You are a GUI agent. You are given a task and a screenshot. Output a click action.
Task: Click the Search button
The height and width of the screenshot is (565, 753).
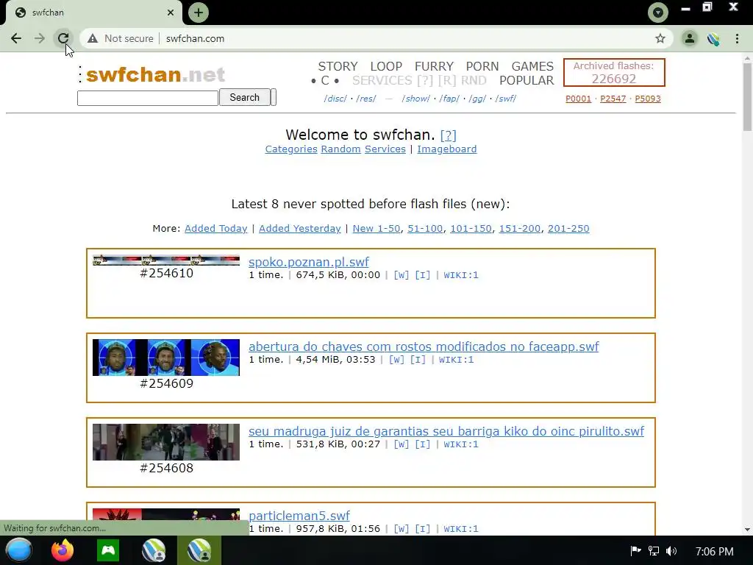tap(244, 98)
